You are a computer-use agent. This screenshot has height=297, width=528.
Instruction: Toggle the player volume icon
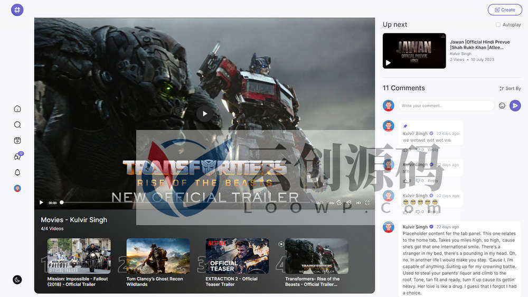click(x=349, y=202)
